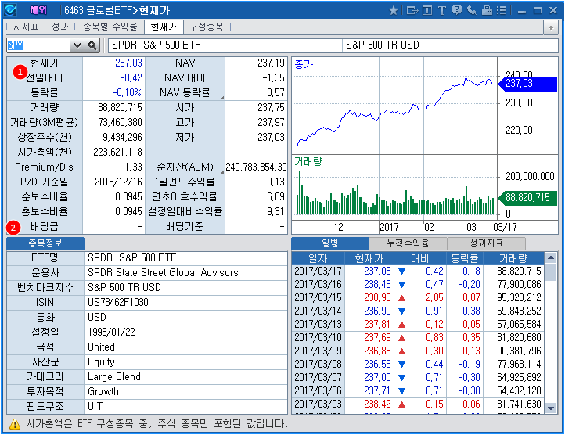
Task: Click the daily table scroll down arrow
Action: click(x=551, y=408)
